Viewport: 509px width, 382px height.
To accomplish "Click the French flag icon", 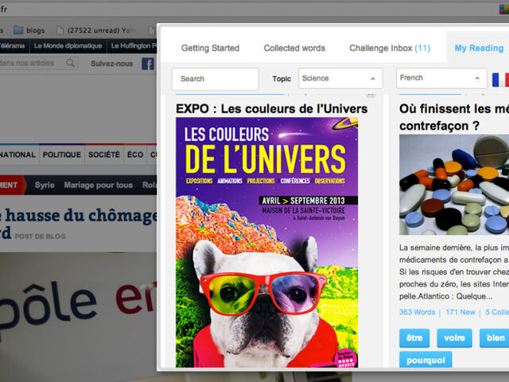I will (500, 80).
